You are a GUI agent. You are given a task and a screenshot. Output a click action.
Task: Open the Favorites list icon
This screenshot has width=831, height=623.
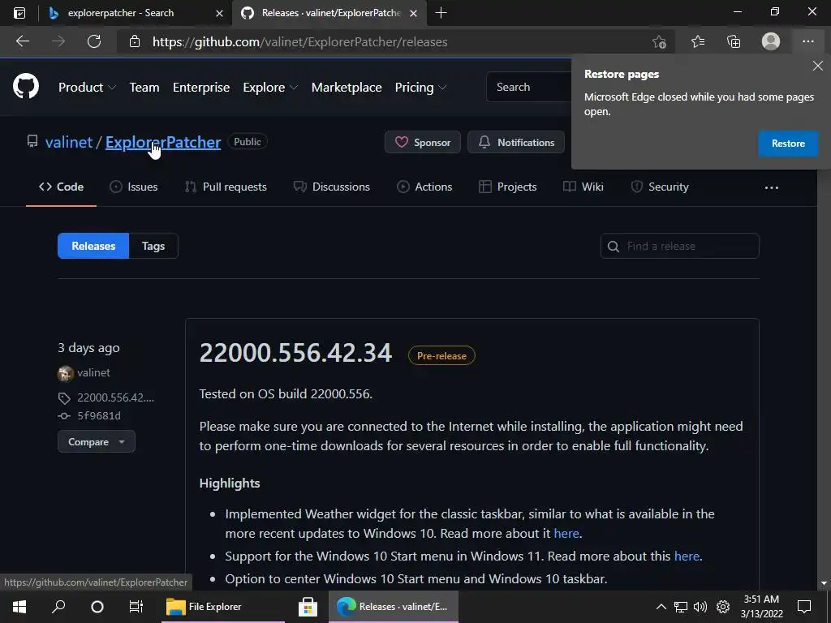coord(698,41)
